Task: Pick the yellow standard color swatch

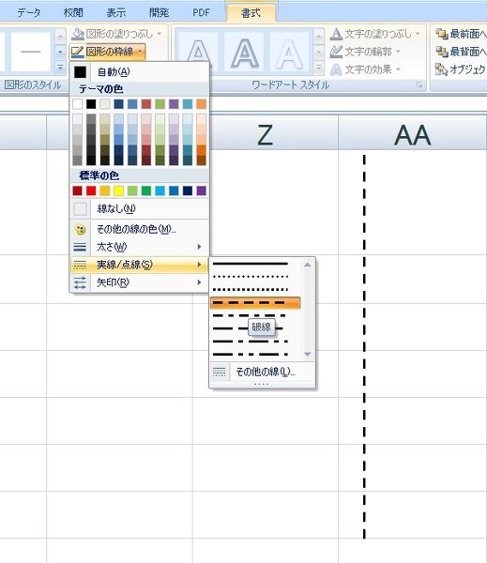Action: pos(118,190)
